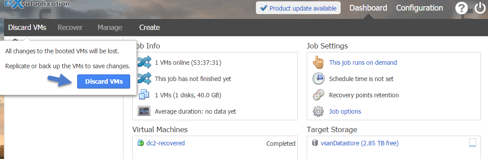Click the Product update available button
Image resolution: width=488 pixels, height=159 pixels.
click(x=298, y=8)
